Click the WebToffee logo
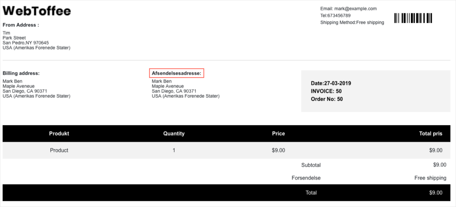 [37, 11]
